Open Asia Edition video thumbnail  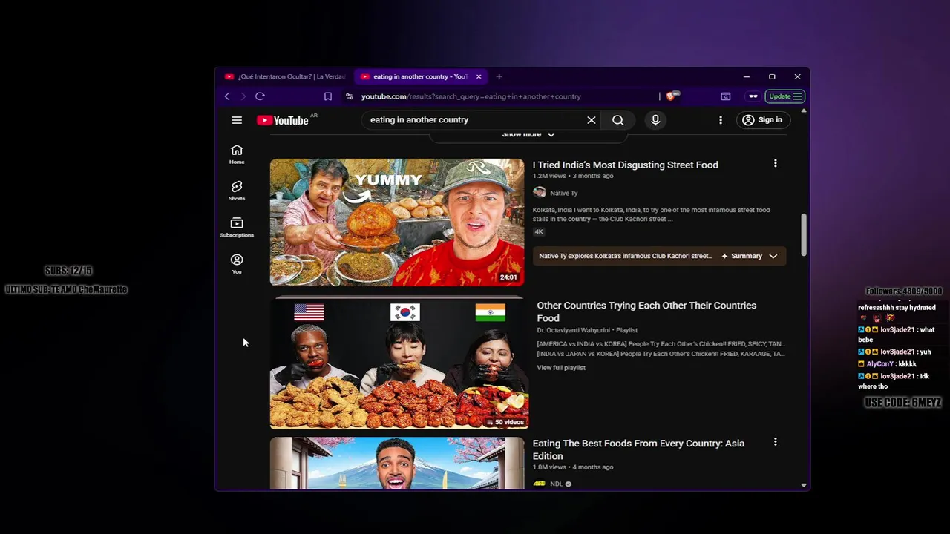[x=397, y=463]
